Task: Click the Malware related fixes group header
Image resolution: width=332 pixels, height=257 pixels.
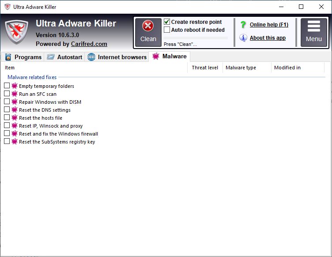Action: pos(32,77)
